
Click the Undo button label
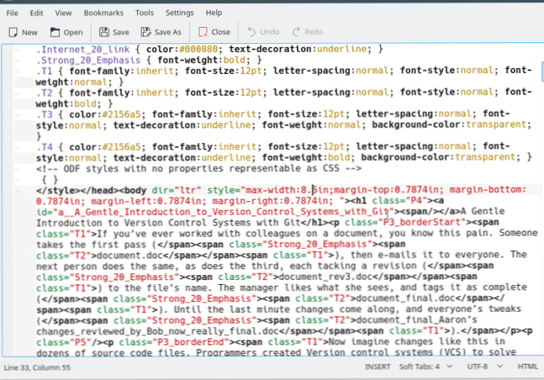point(270,32)
